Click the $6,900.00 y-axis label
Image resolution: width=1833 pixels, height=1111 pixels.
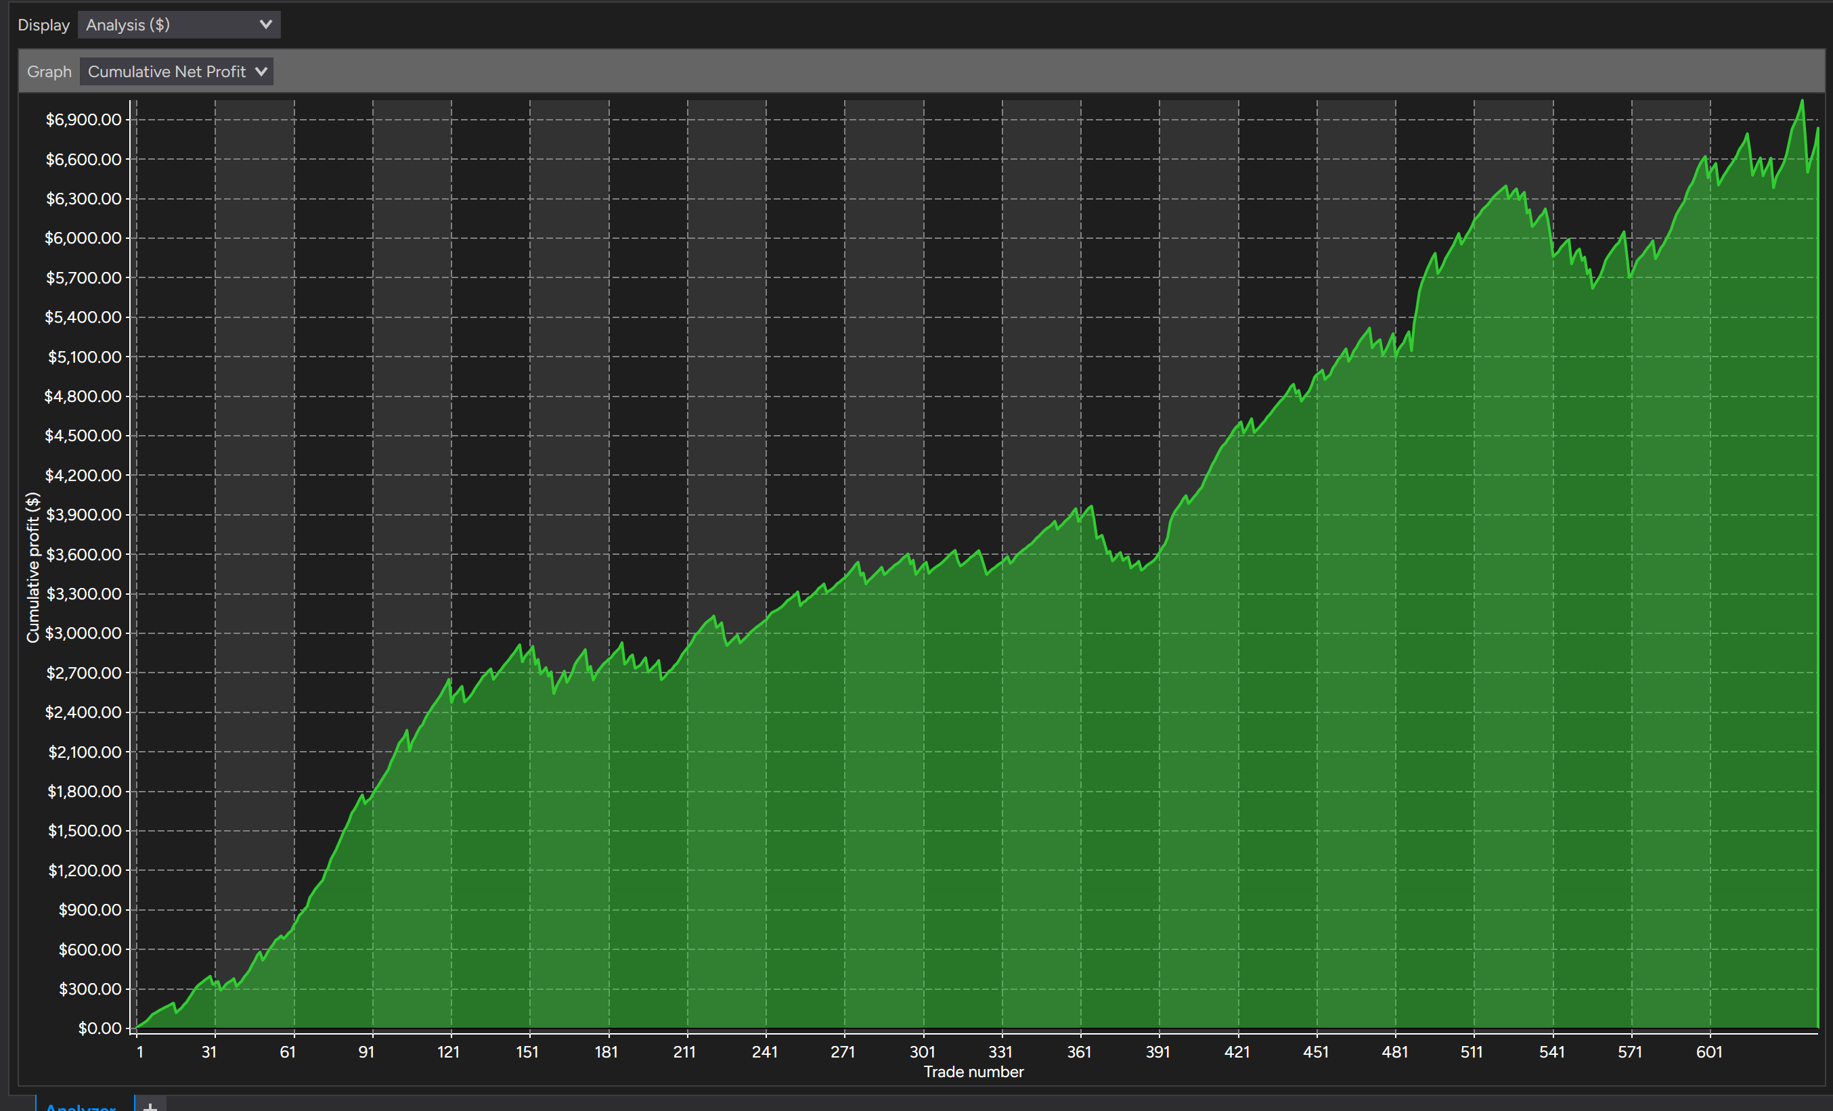[x=83, y=120]
